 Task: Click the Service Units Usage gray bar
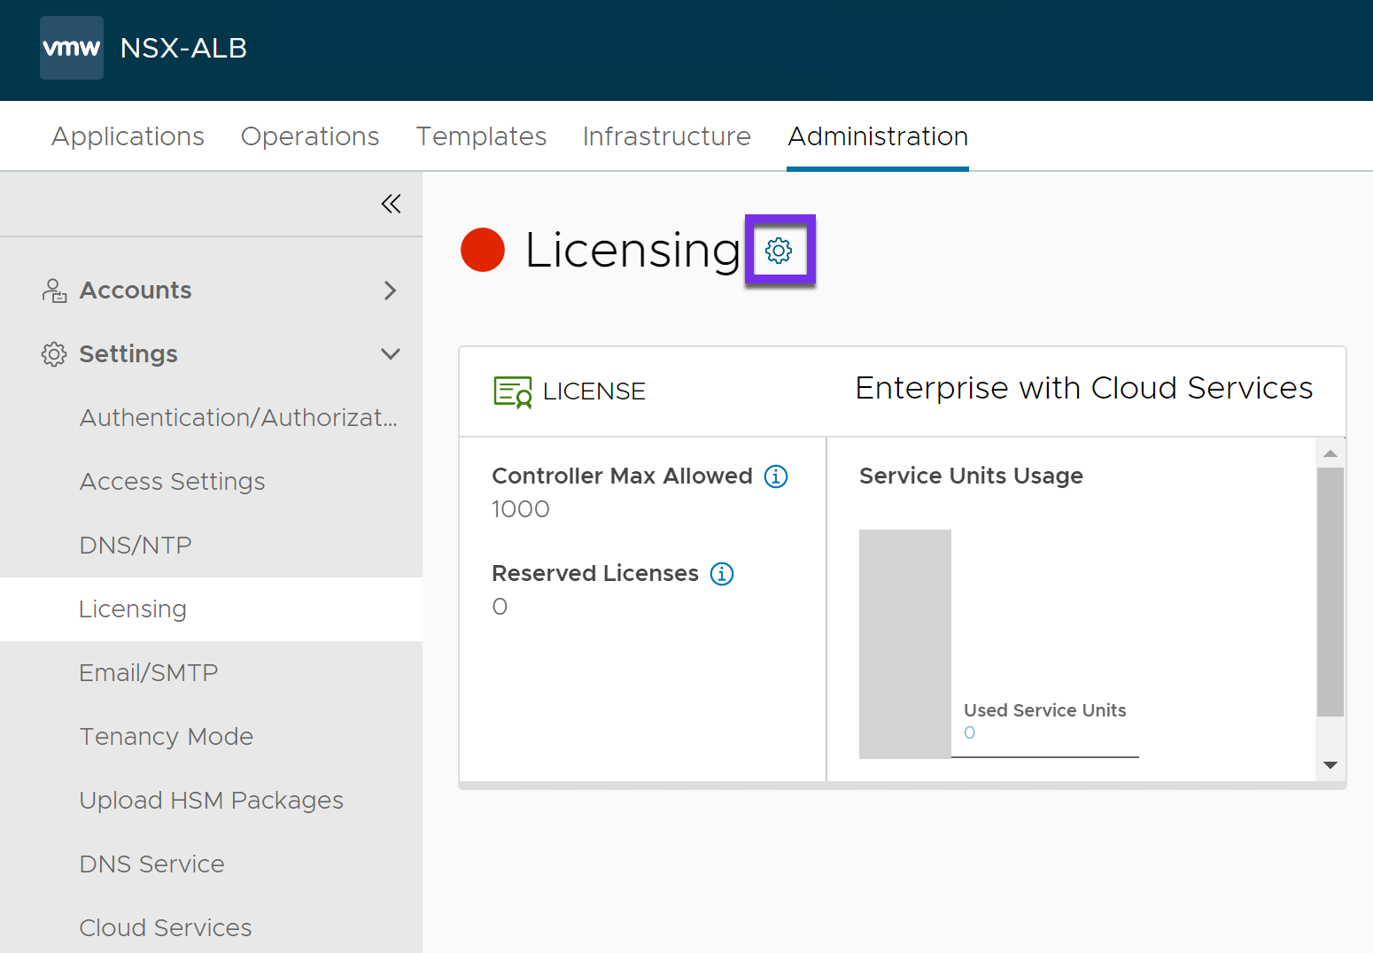pos(904,644)
